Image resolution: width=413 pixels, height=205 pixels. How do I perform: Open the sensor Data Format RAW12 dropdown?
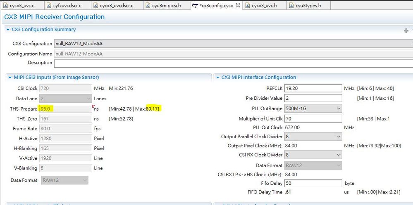click(x=64, y=180)
